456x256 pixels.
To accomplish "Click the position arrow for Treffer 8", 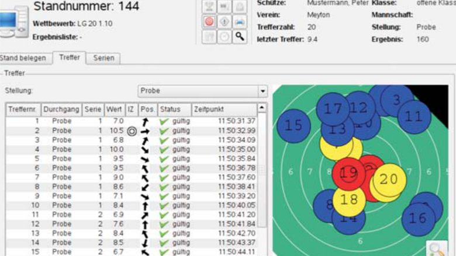I will point(145,187).
